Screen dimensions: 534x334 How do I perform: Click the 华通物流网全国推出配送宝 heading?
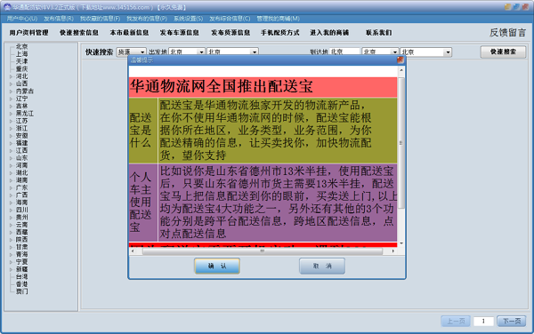pyautogui.click(x=222, y=86)
